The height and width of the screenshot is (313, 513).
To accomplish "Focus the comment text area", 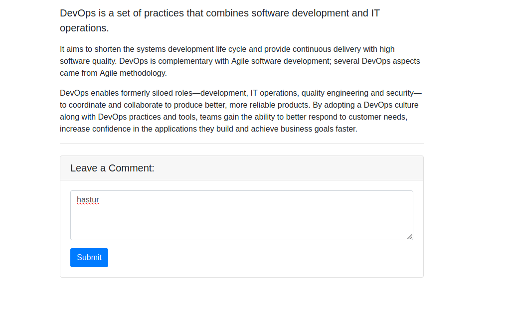I will click(241, 219).
